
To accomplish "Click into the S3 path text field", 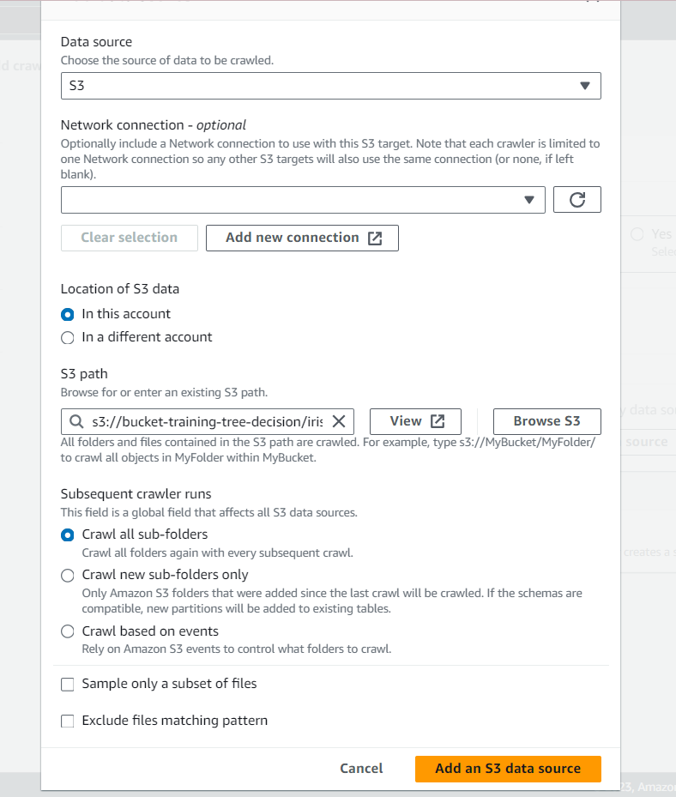I will [x=206, y=421].
